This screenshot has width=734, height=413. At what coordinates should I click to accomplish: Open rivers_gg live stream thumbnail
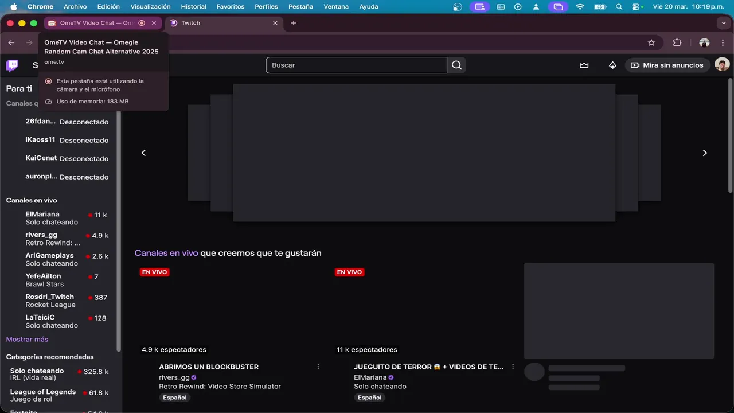coord(229,310)
